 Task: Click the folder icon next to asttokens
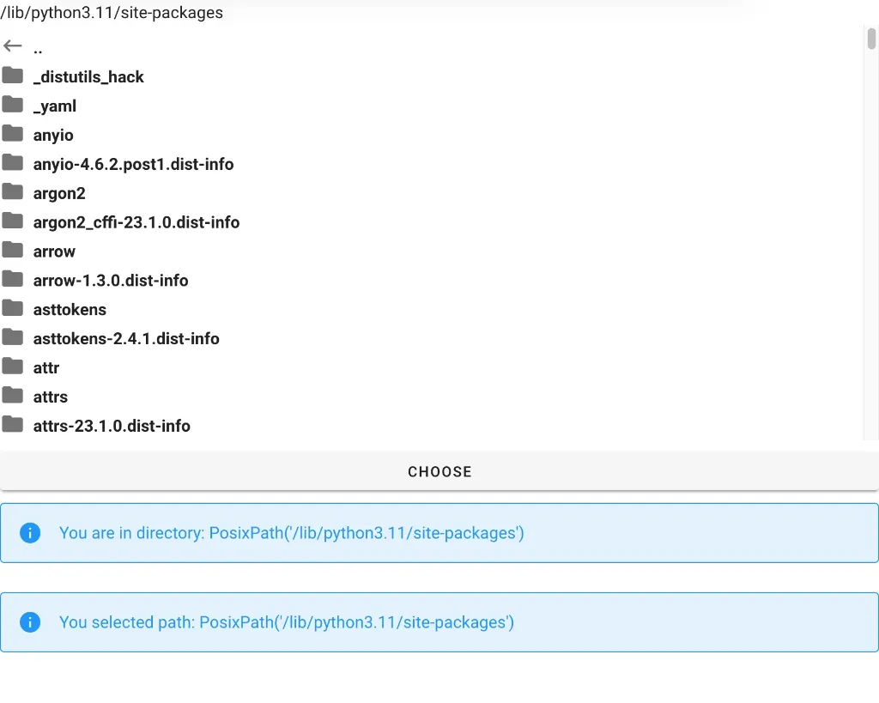pos(12,309)
